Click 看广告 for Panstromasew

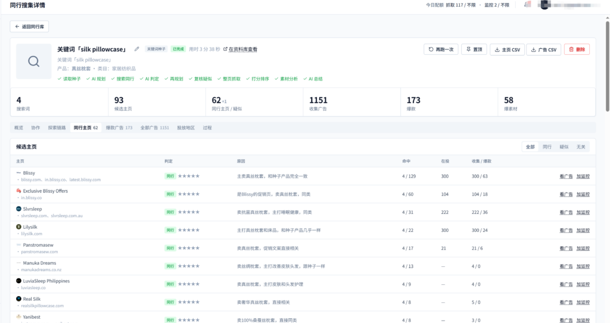point(566,249)
